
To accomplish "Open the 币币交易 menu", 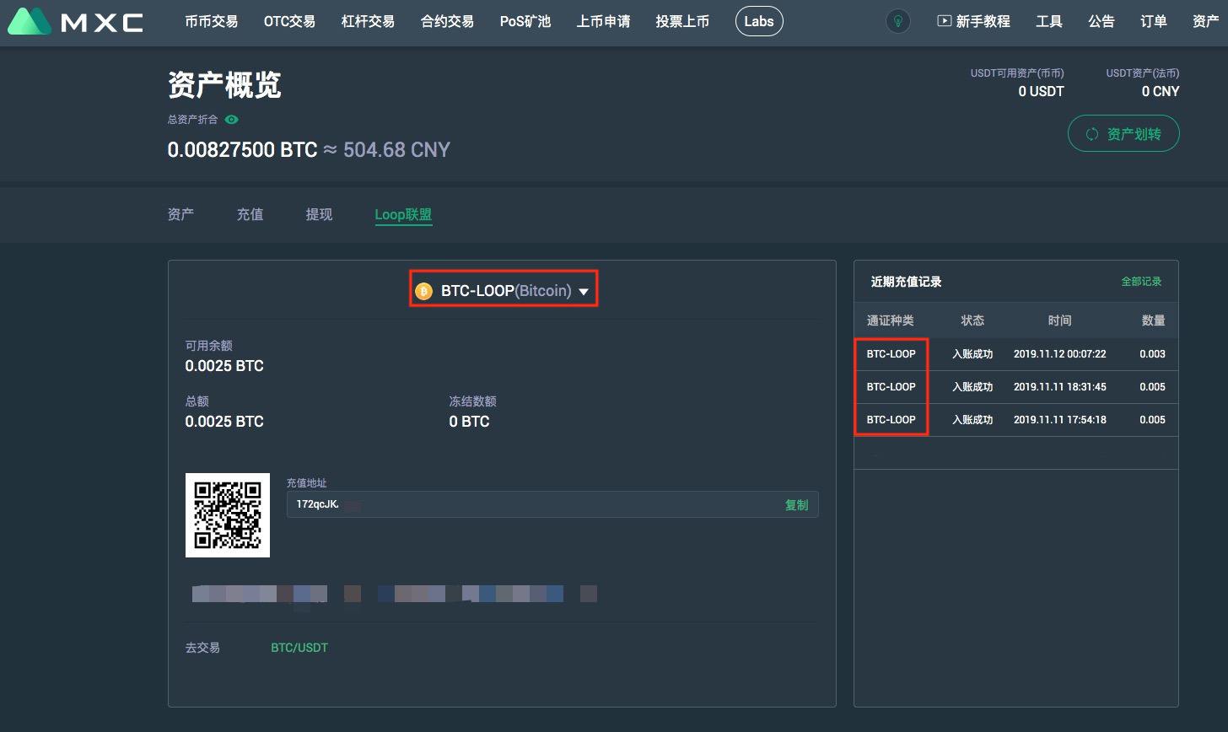I will (211, 21).
